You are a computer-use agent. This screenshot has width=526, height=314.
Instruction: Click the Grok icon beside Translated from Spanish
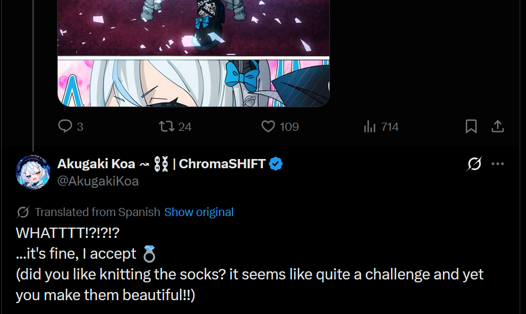(23, 212)
